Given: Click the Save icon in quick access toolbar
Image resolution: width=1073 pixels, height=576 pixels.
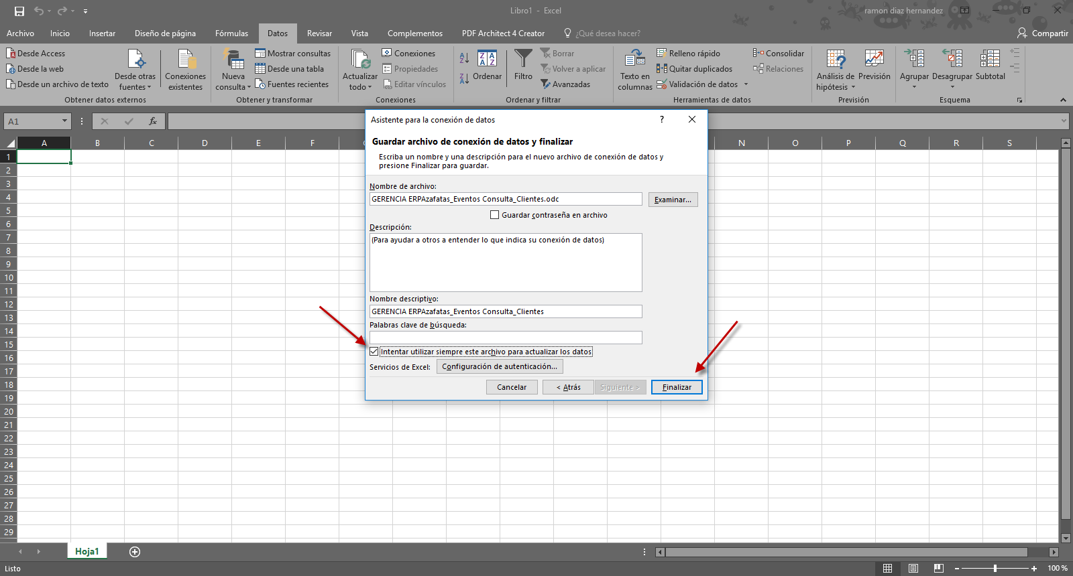Looking at the screenshot, I should point(19,11).
